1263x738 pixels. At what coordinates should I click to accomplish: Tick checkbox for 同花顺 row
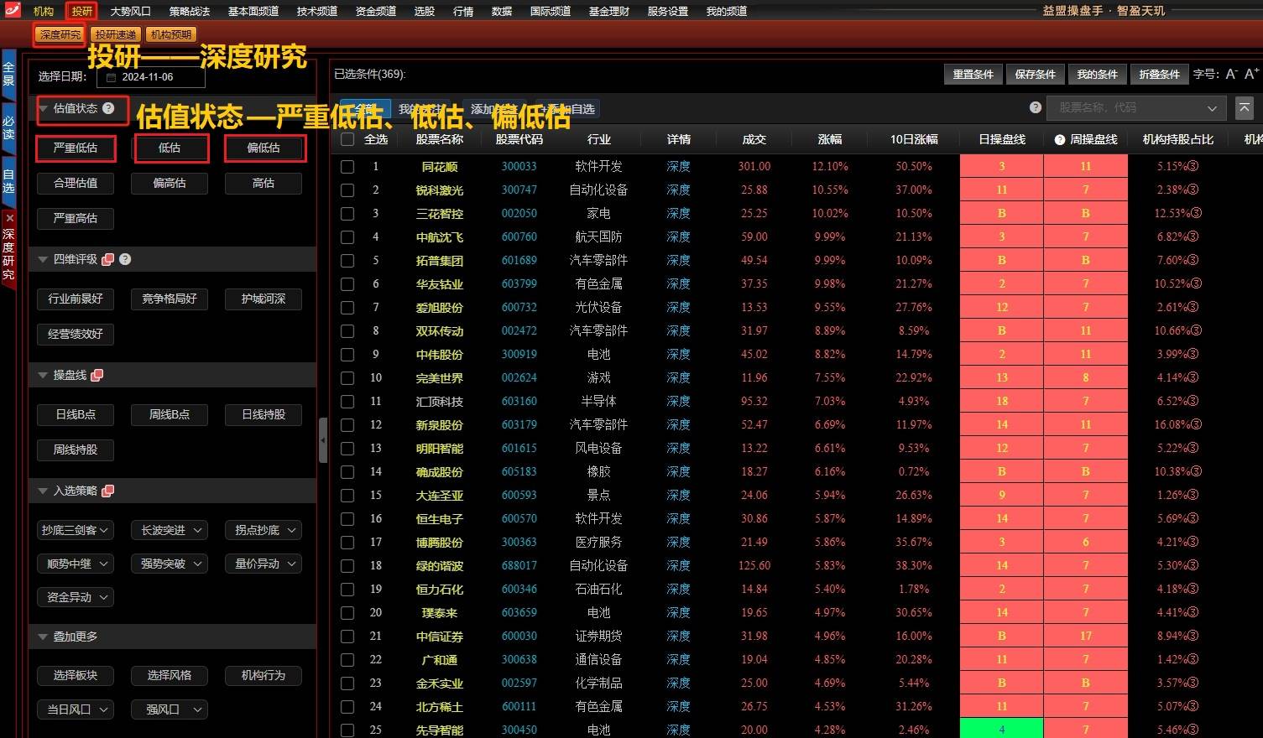coord(347,167)
